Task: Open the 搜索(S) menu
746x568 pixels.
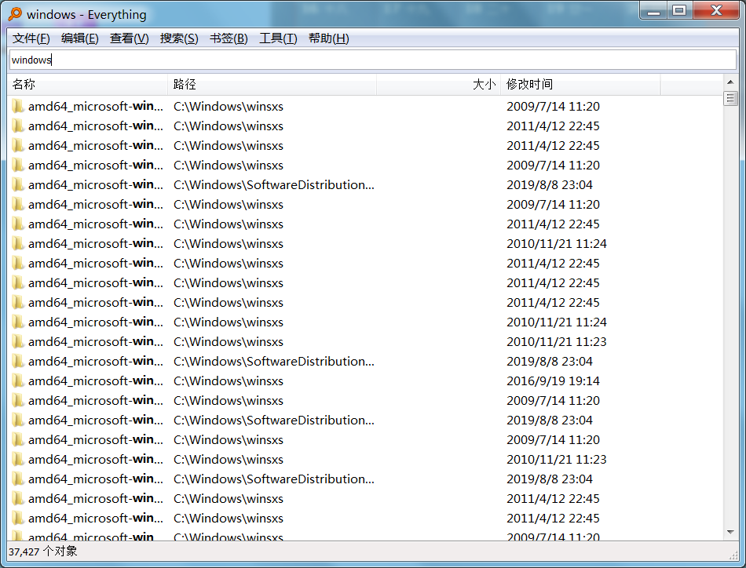Action: [x=179, y=38]
